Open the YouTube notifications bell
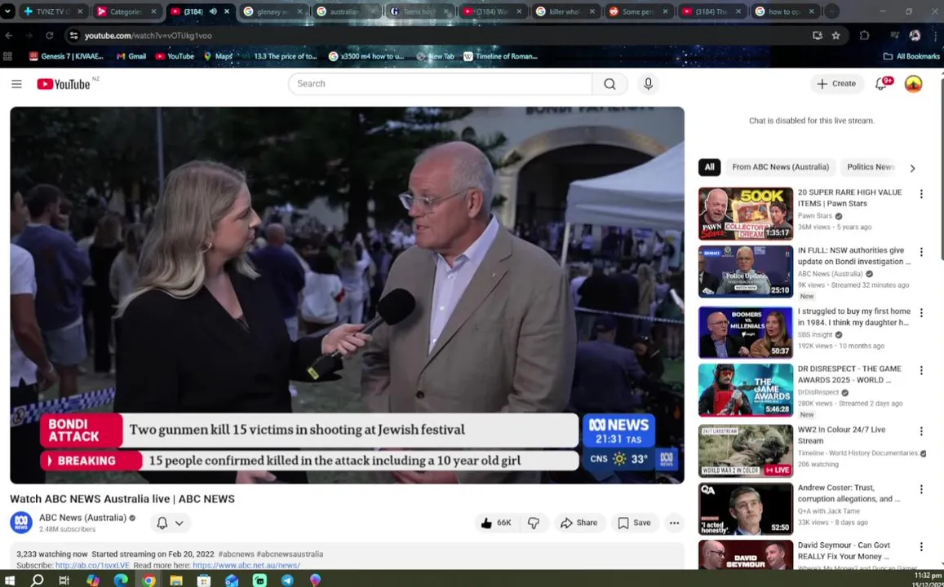This screenshot has width=944, height=587. point(882,84)
